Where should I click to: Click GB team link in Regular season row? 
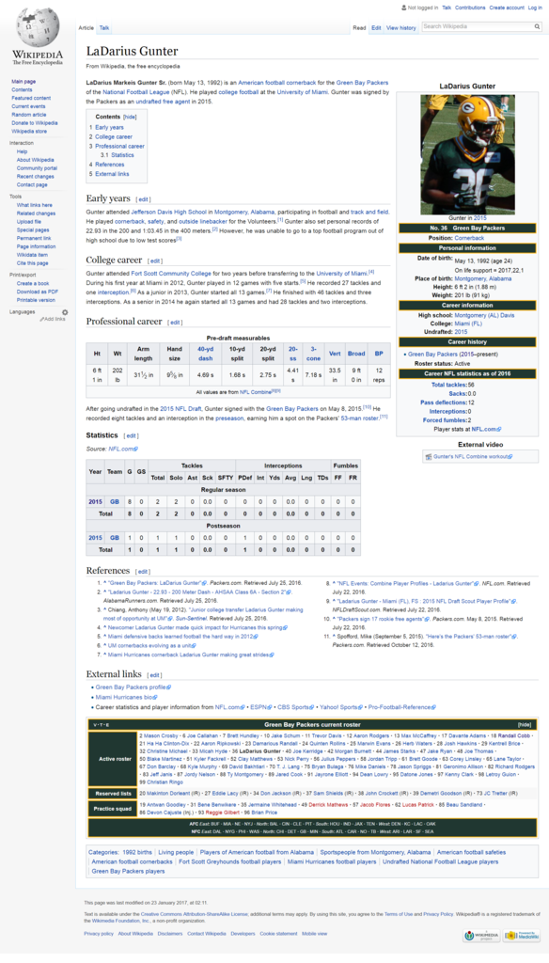pos(115,502)
